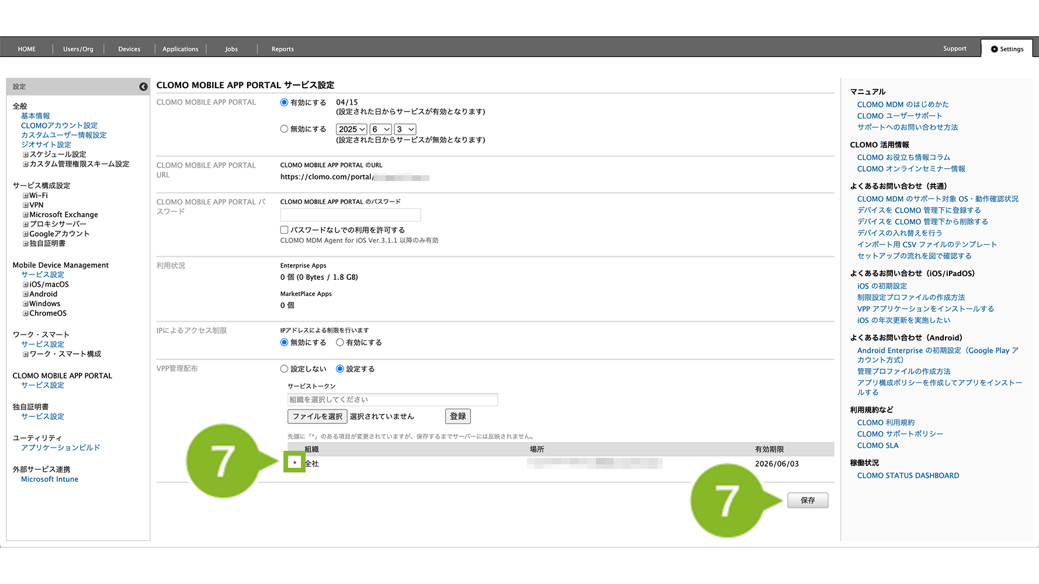Open ジオサイト設定 link
The image size is (1039, 584).
46,145
